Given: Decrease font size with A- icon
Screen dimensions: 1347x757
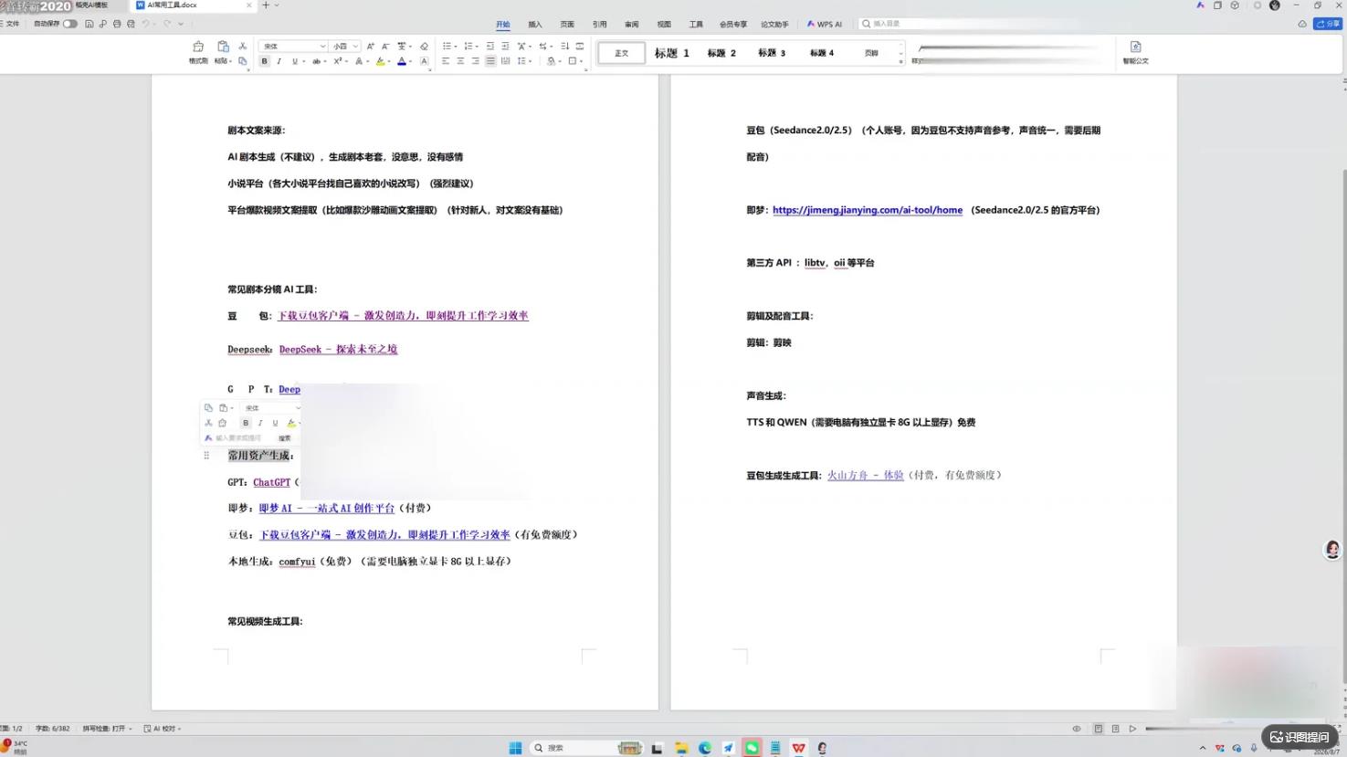Looking at the screenshot, I should pos(385,46).
